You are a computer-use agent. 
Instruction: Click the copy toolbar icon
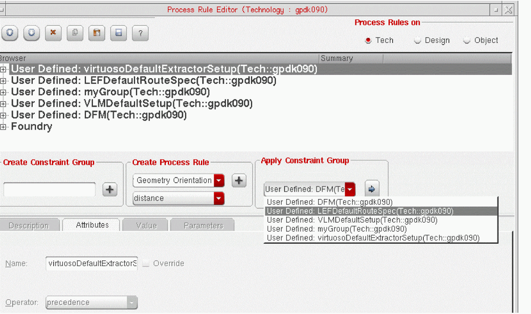pyautogui.click(x=75, y=33)
